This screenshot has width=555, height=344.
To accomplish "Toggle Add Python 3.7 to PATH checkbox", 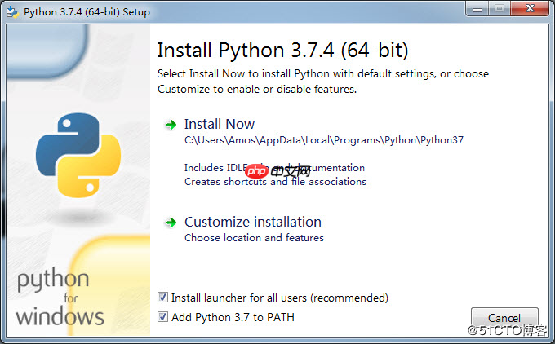I will tap(162, 317).
